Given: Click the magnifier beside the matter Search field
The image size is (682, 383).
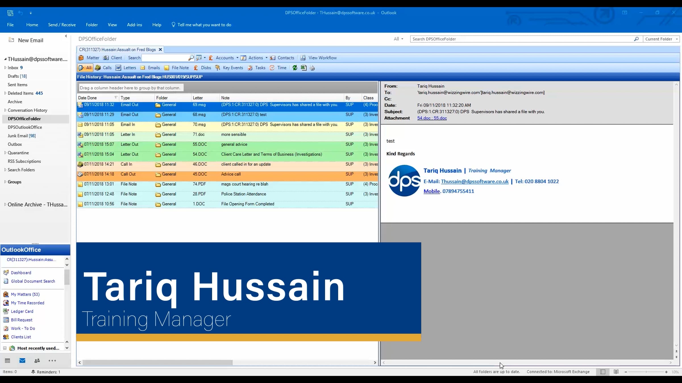Looking at the screenshot, I should 191,58.
